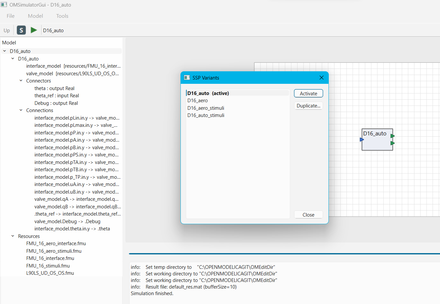Click the green Simulate play icon

tap(33, 30)
